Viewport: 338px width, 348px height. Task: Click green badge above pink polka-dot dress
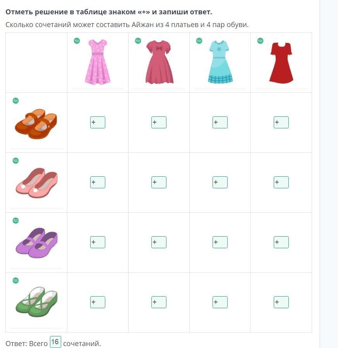[x=77, y=41]
